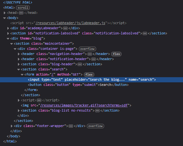Click ellipsis badge in navigation-header row
Viewport: 183px width, 146px height.
(90, 54)
